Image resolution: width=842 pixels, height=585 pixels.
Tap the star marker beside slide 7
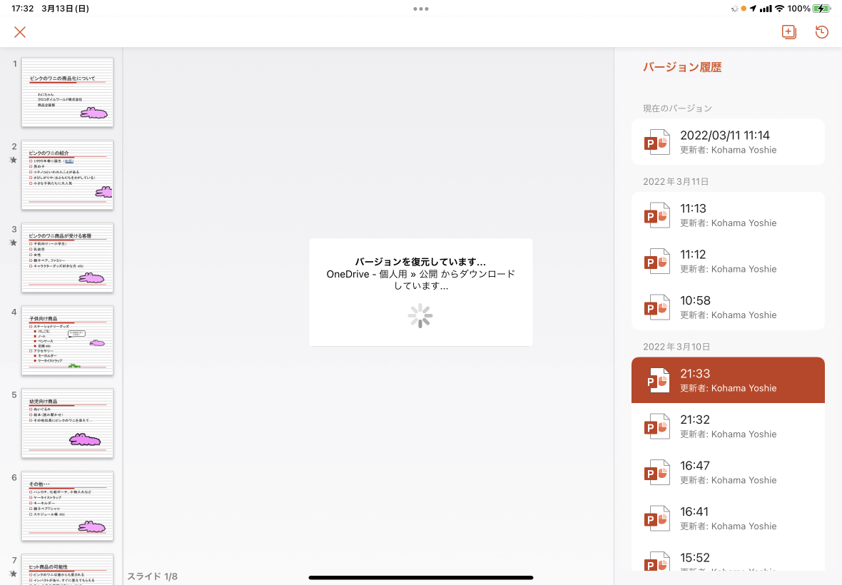point(14,574)
